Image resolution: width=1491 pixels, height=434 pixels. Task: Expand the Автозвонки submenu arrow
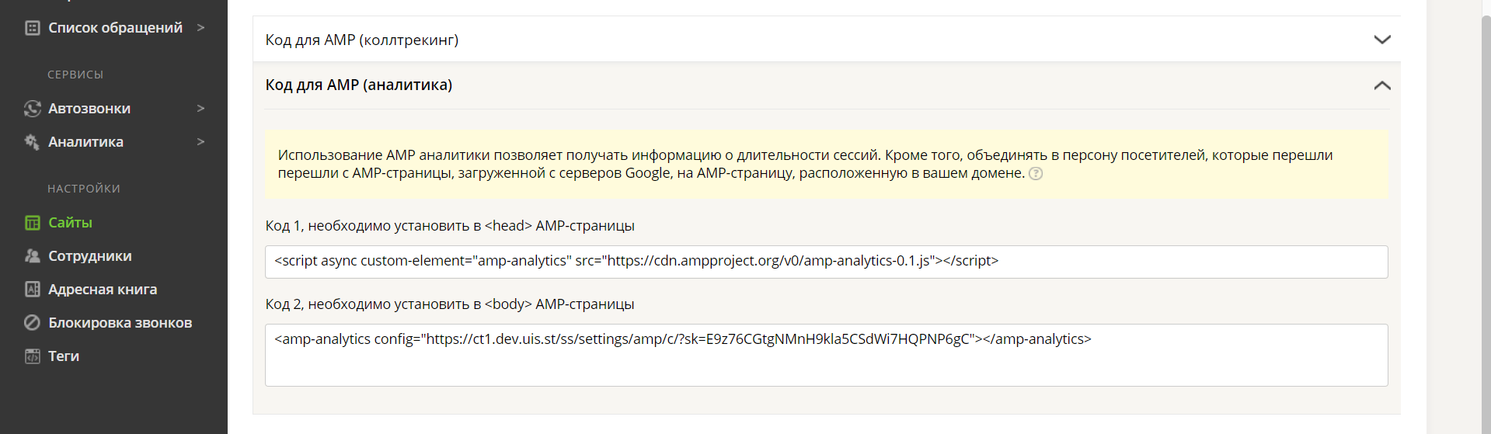(x=200, y=109)
